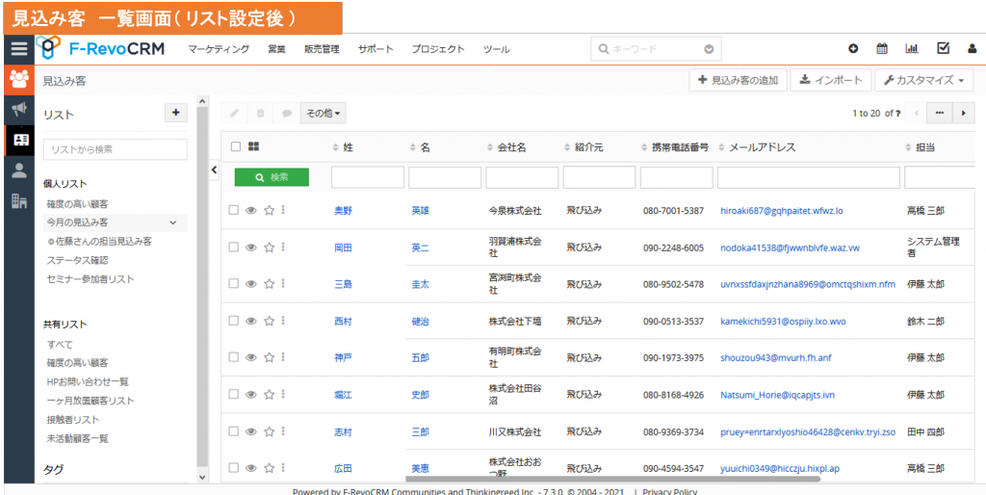
Task: Click the trash delete icon in list toolbar
Action: click(x=260, y=114)
